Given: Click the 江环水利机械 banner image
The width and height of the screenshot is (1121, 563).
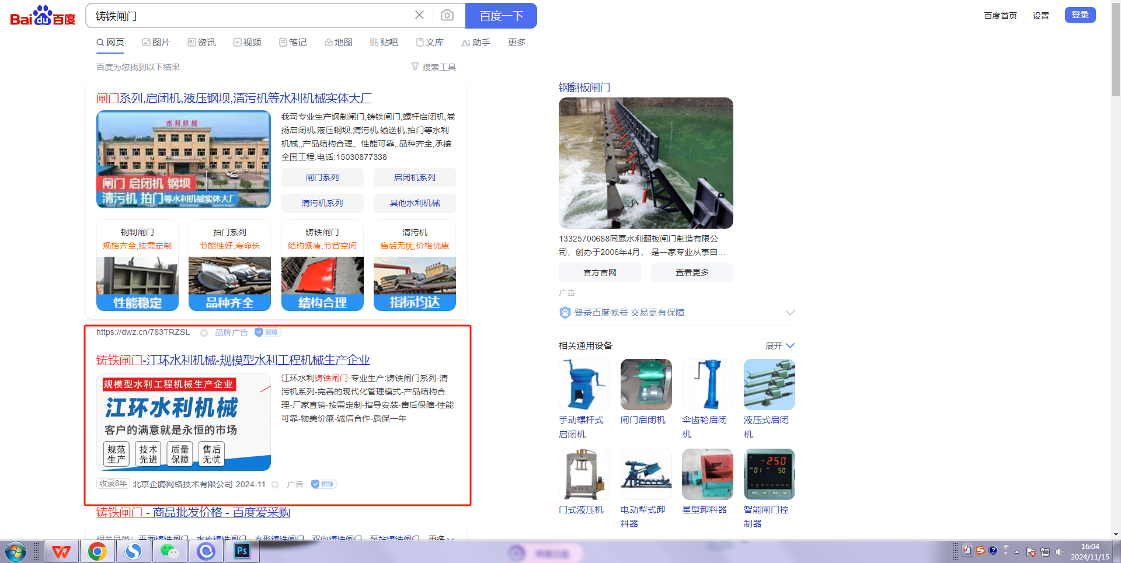Looking at the screenshot, I should coord(183,422).
